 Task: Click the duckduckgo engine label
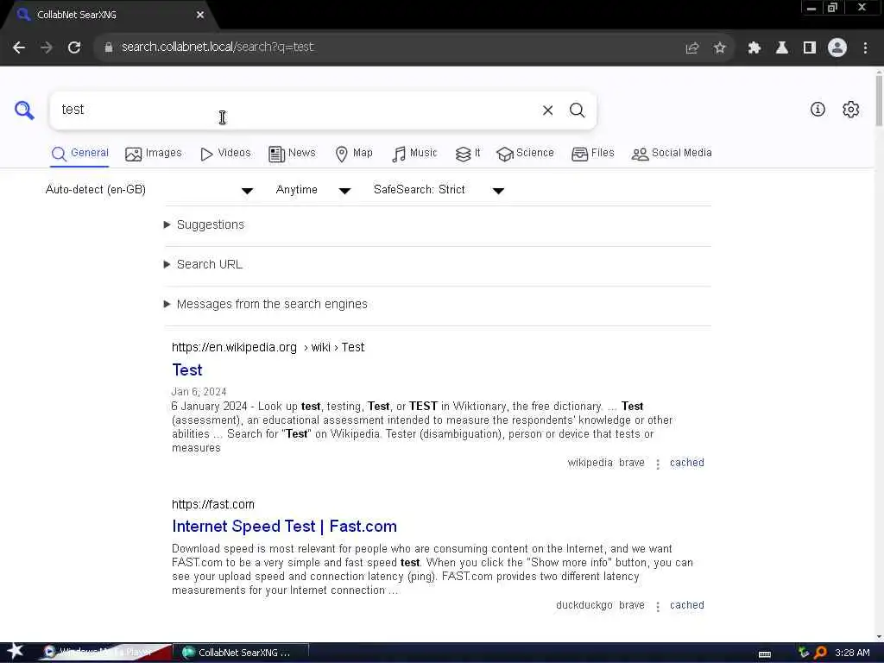tap(584, 605)
